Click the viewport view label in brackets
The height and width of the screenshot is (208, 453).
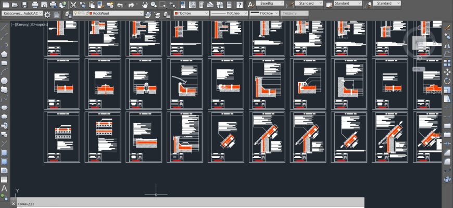[30, 24]
